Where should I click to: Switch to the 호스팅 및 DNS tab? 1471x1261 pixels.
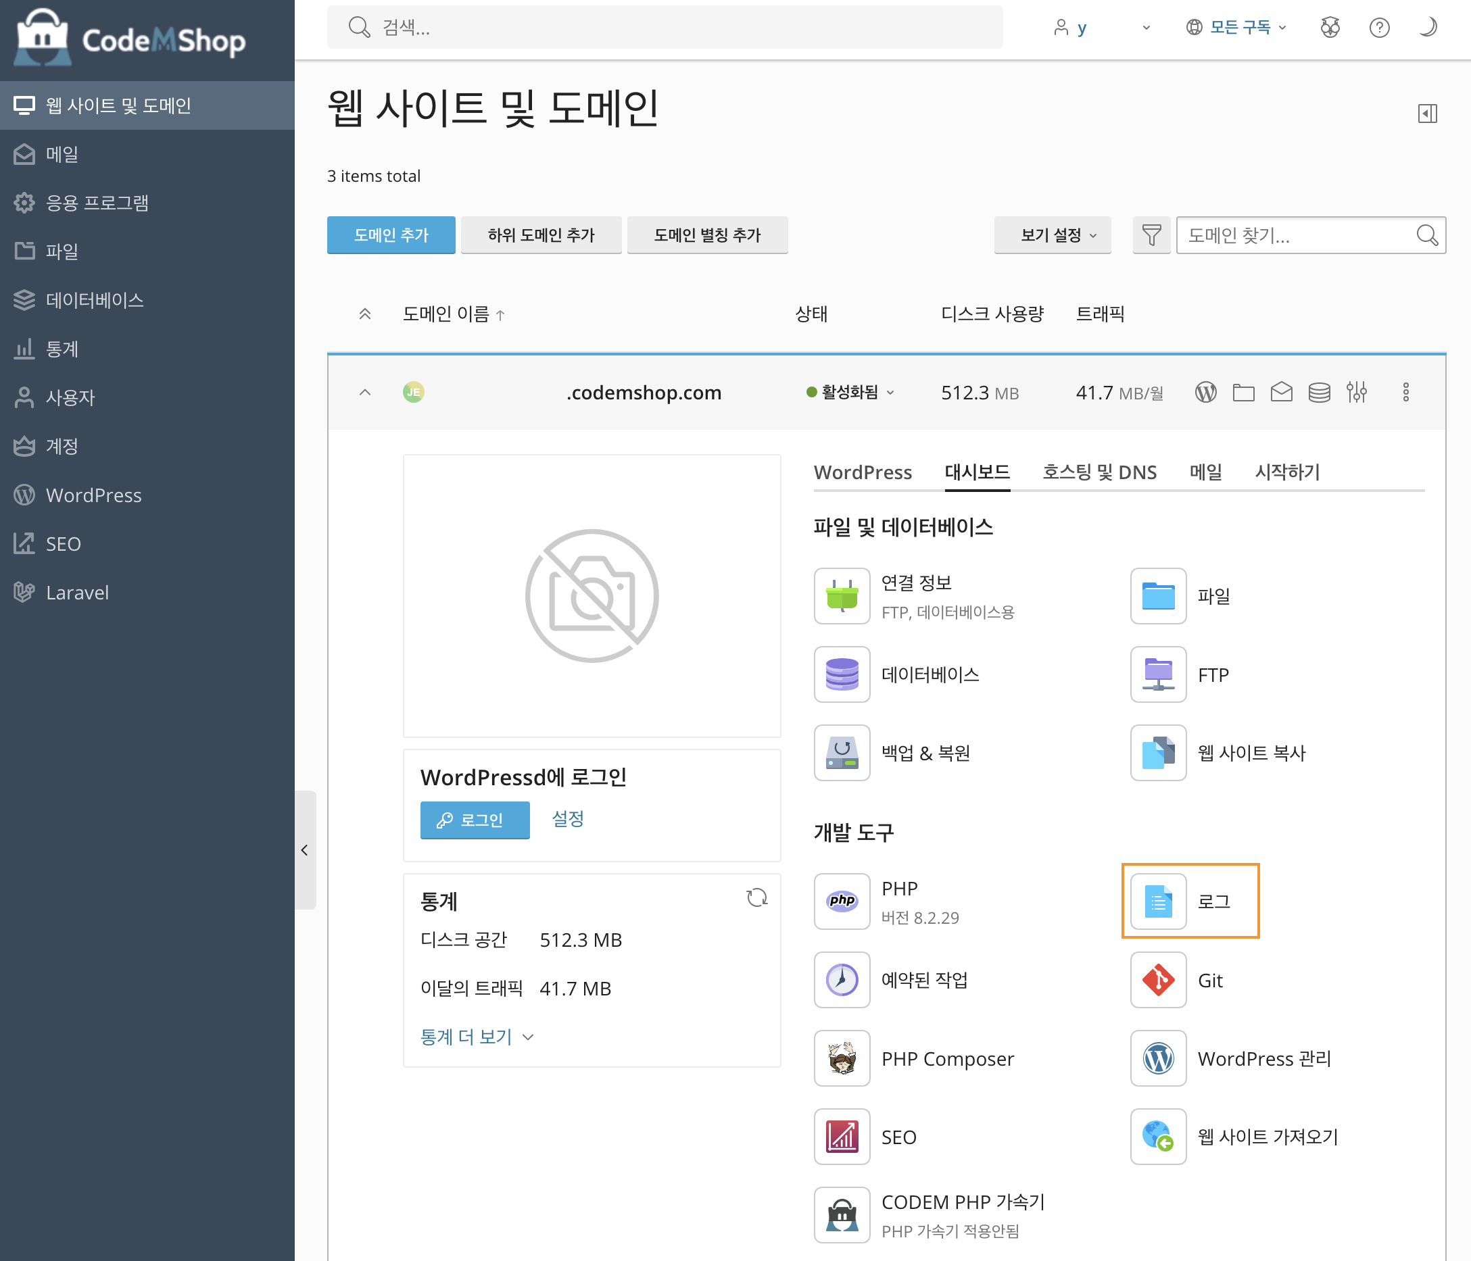[x=1099, y=472]
